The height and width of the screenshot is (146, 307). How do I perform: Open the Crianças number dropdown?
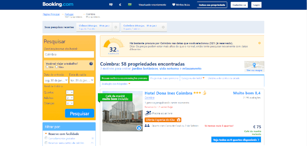click(x=70, y=103)
